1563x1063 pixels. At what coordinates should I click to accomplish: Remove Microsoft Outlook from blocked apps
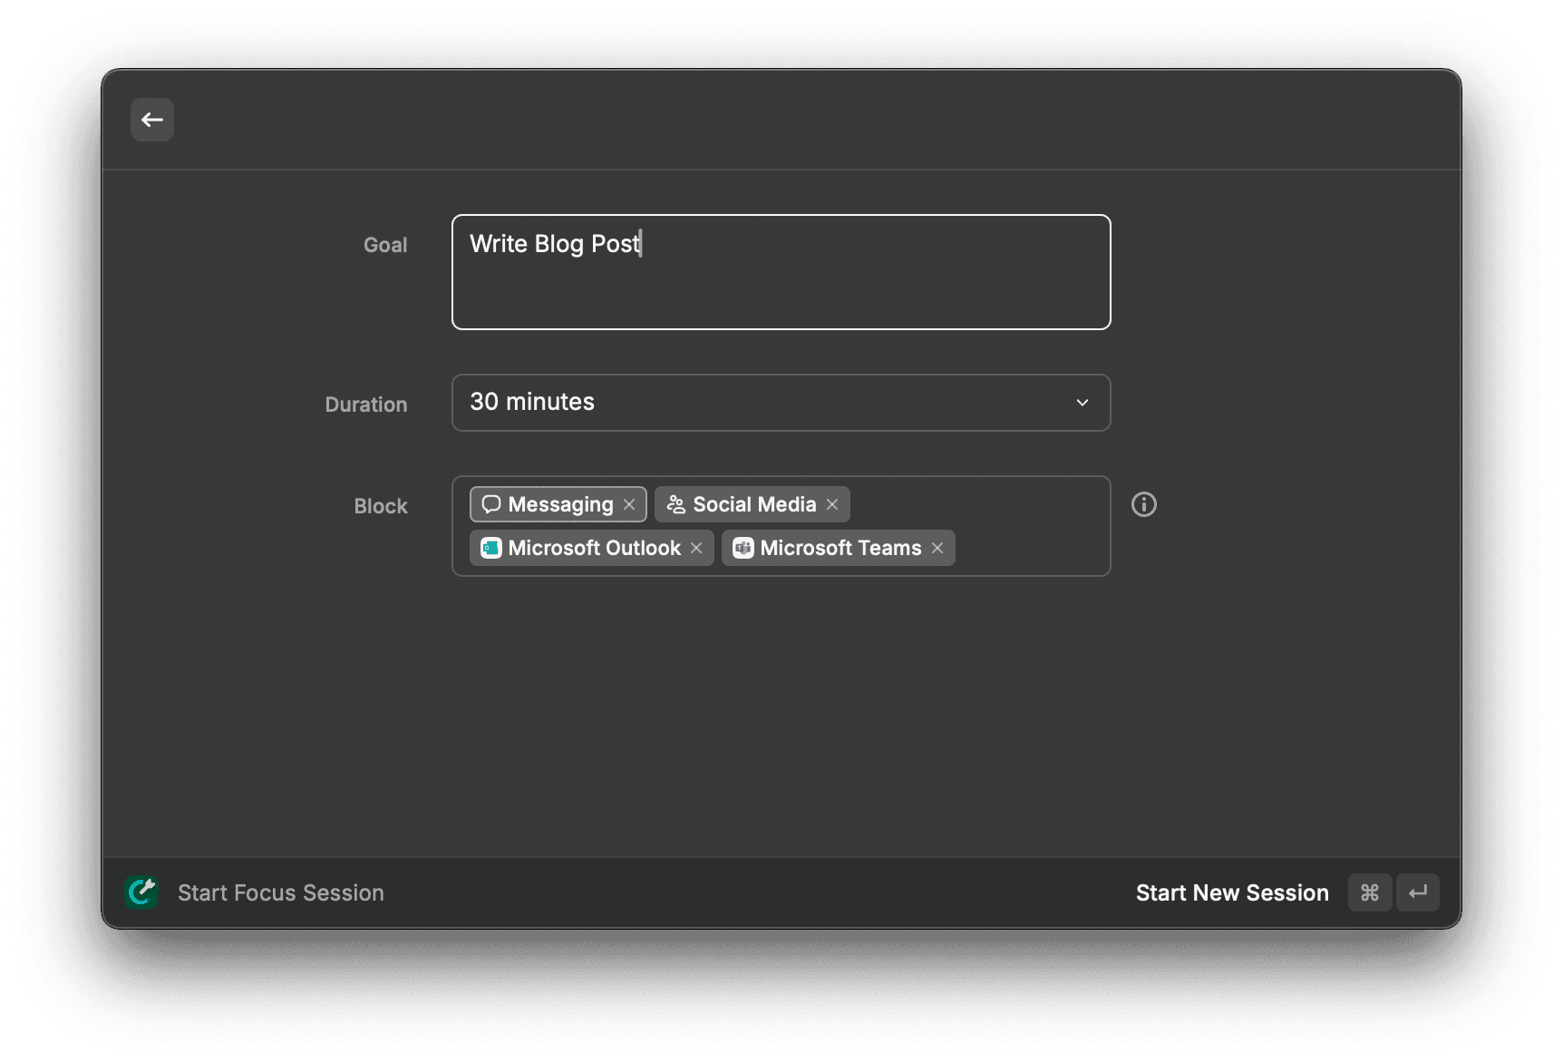click(696, 548)
